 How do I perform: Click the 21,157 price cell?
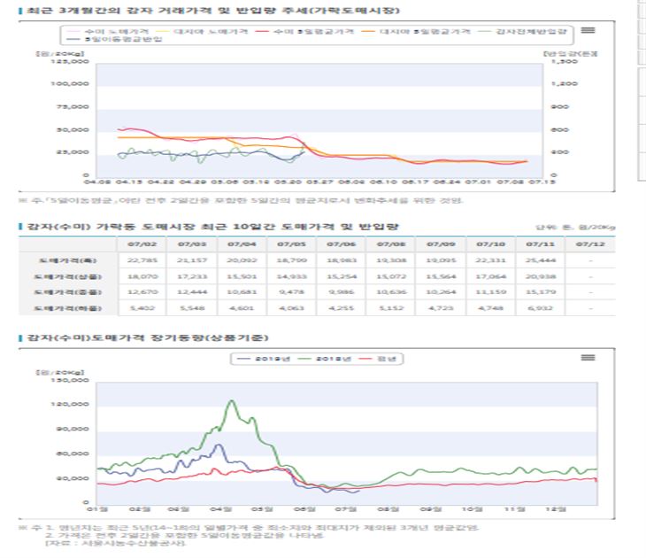(192, 260)
